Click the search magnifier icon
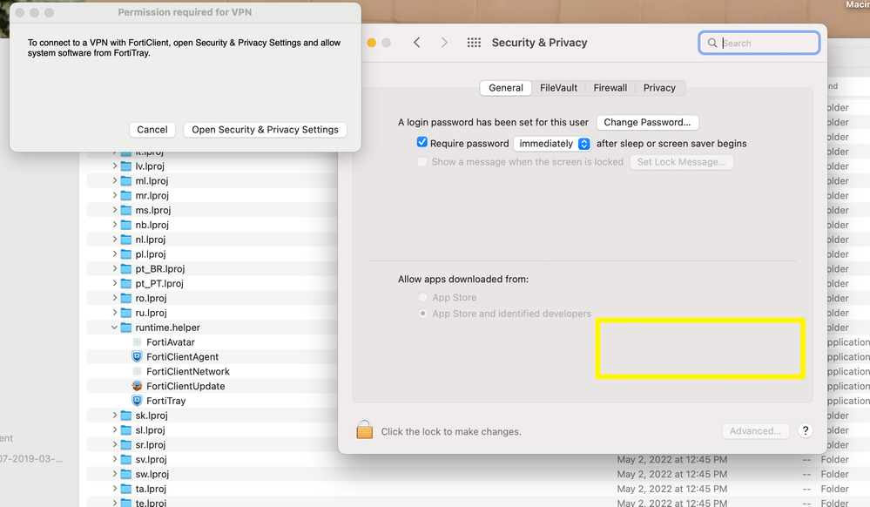Viewport: 870px width, 507px height. 712,43
